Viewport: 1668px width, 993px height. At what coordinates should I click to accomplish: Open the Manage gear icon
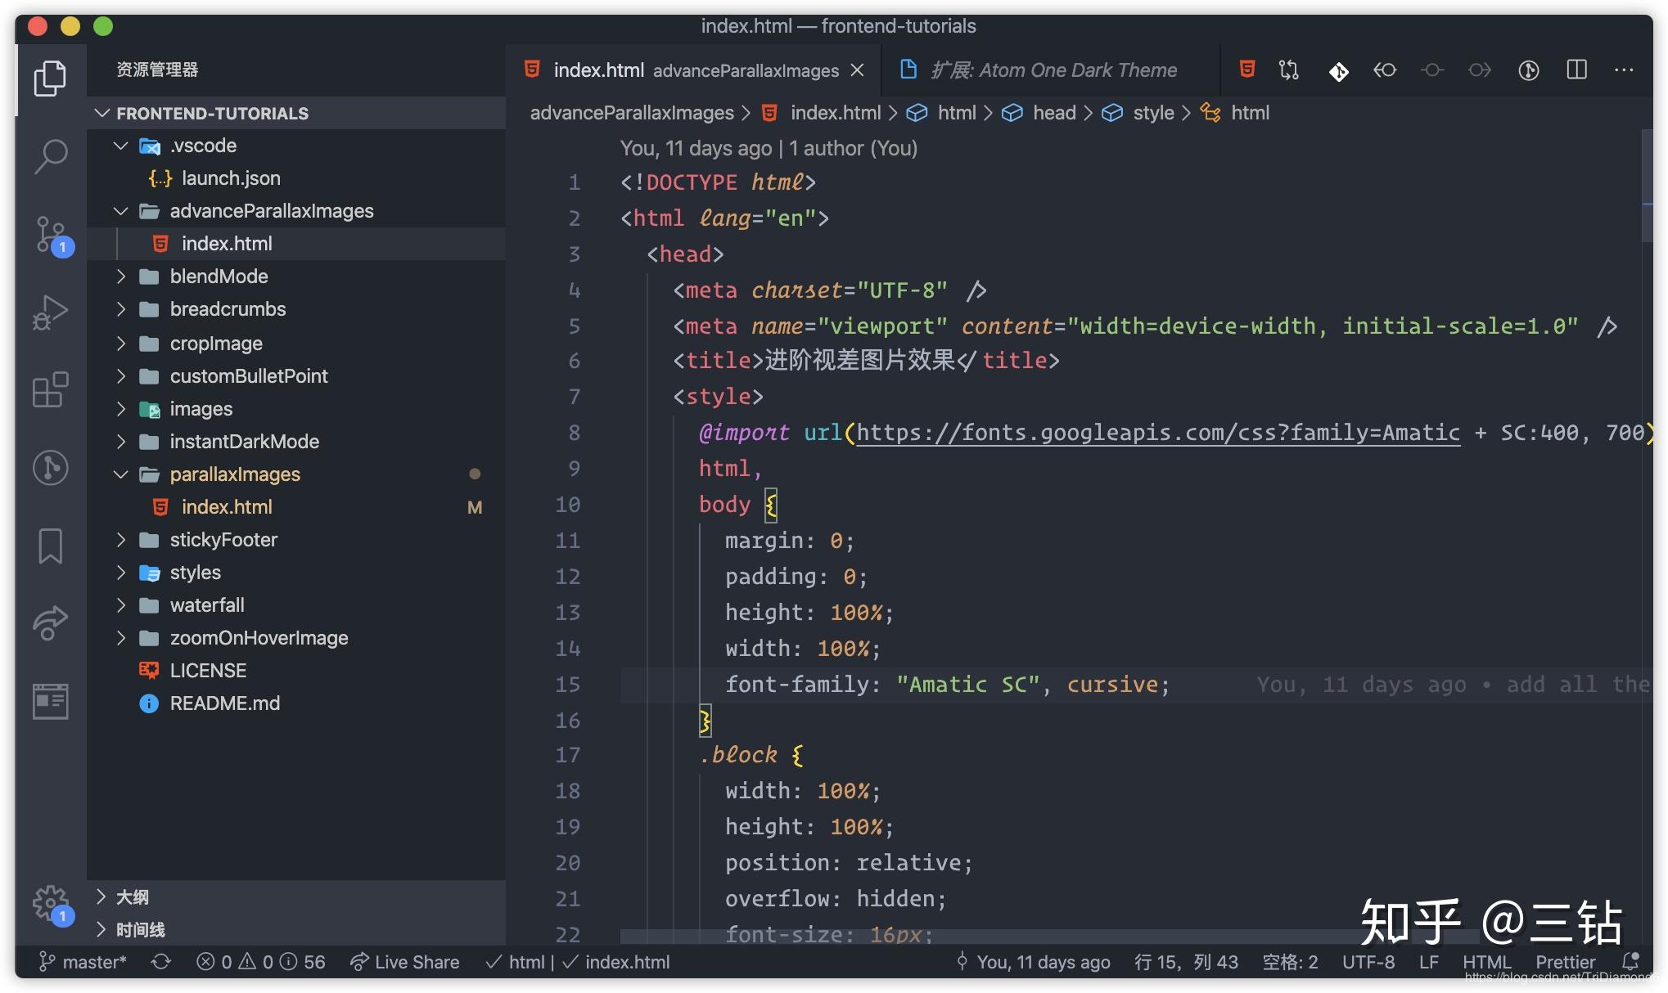pyautogui.click(x=52, y=903)
